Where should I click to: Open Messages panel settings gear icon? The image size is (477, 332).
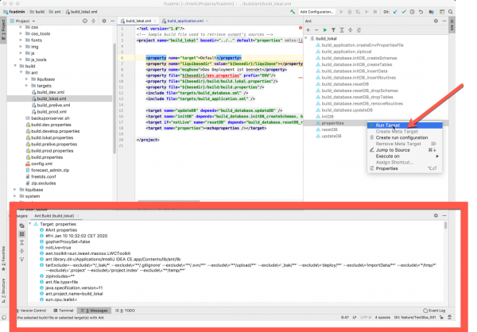[x=435, y=214]
